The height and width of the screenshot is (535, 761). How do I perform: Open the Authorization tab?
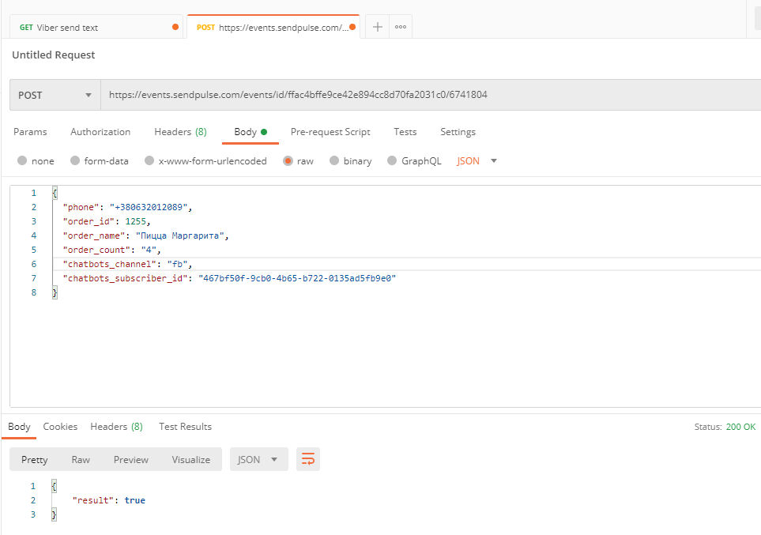[x=100, y=132]
